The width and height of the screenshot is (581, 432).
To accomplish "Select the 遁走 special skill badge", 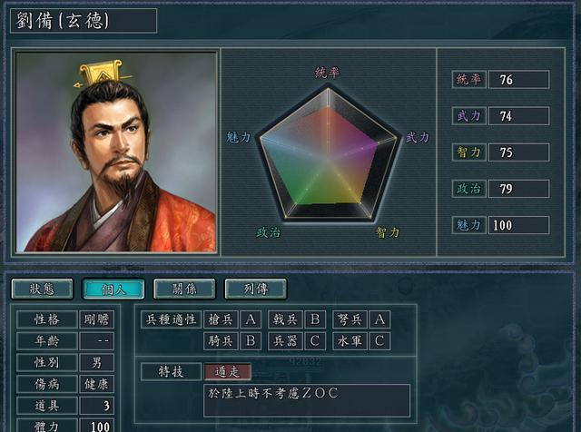I will click(x=228, y=371).
